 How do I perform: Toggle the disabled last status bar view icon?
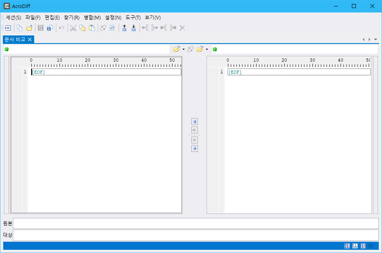coord(371,246)
